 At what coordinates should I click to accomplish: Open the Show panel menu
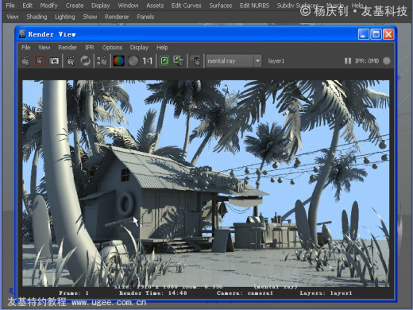click(90, 17)
